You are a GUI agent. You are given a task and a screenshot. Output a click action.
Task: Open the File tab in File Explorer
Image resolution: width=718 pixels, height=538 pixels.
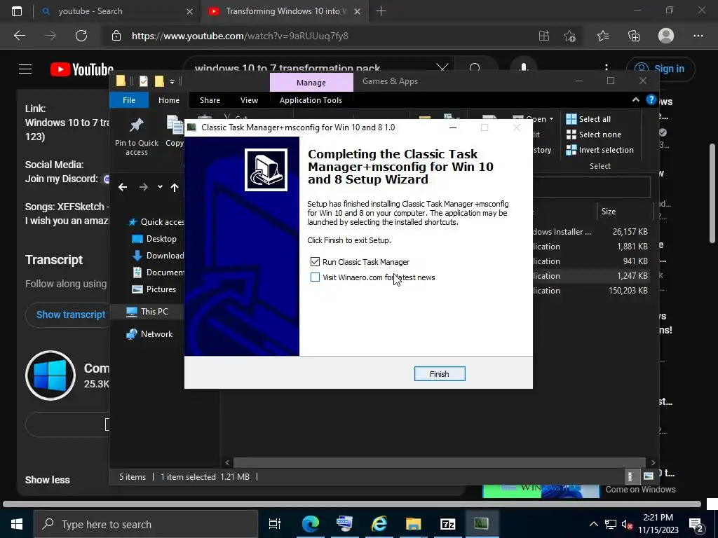click(129, 100)
